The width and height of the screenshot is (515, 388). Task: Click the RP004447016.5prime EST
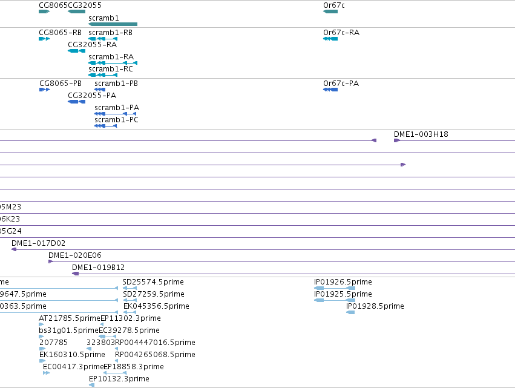pyautogui.click(x=117, y=349)
